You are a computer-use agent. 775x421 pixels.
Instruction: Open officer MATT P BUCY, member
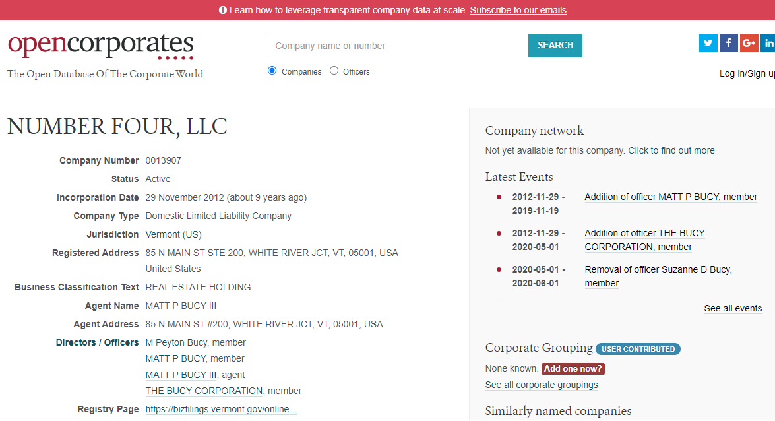point(175,358)
